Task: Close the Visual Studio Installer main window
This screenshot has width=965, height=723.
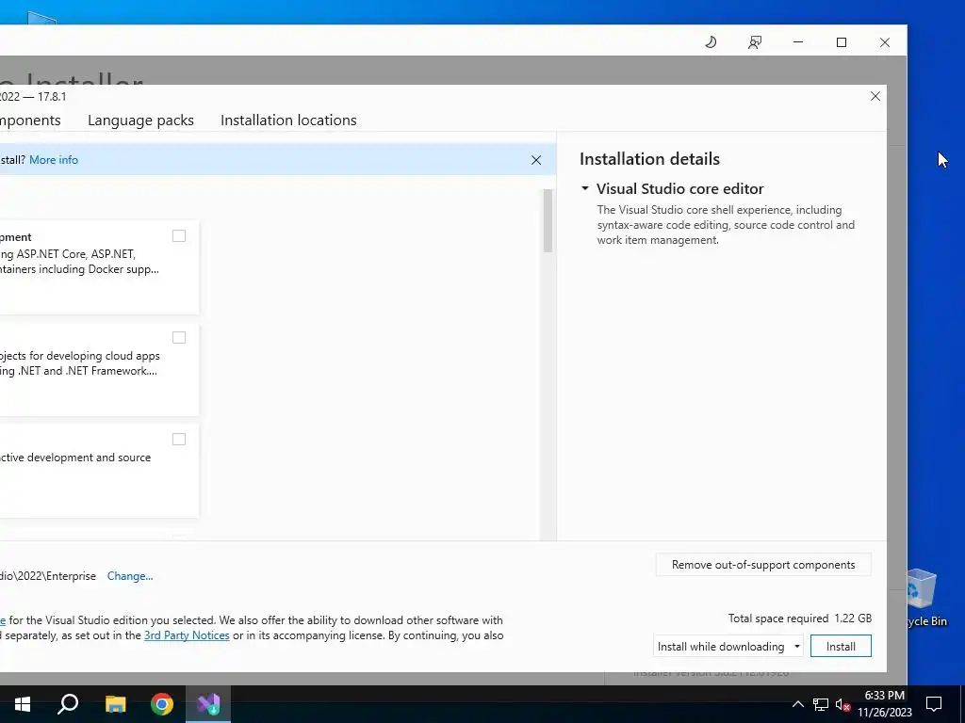Action: coord(884,41)
